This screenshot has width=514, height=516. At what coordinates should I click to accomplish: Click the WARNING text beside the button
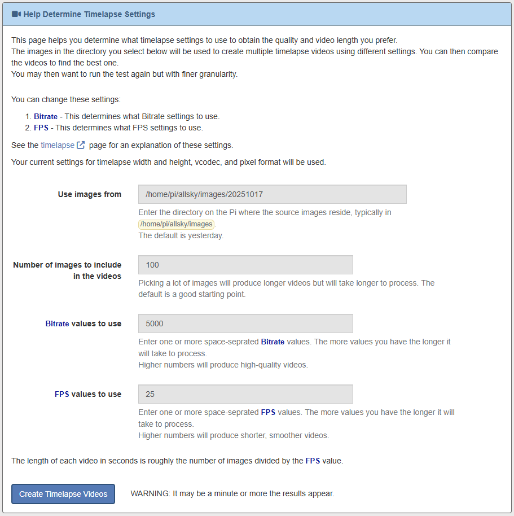(x=232, y=494)
